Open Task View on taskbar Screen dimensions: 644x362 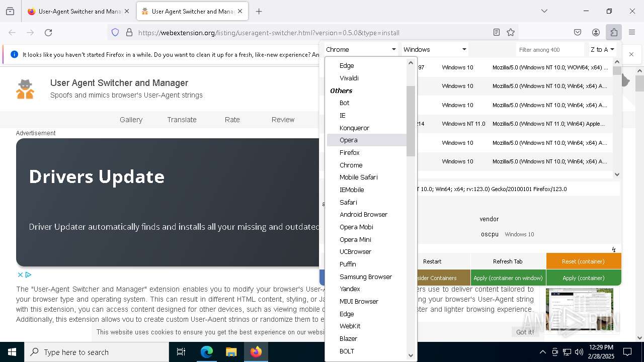181,352
